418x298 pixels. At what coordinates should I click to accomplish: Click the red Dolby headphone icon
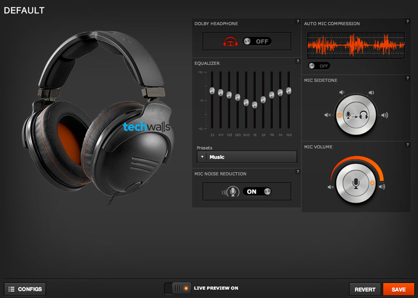[x=230, y=42]
